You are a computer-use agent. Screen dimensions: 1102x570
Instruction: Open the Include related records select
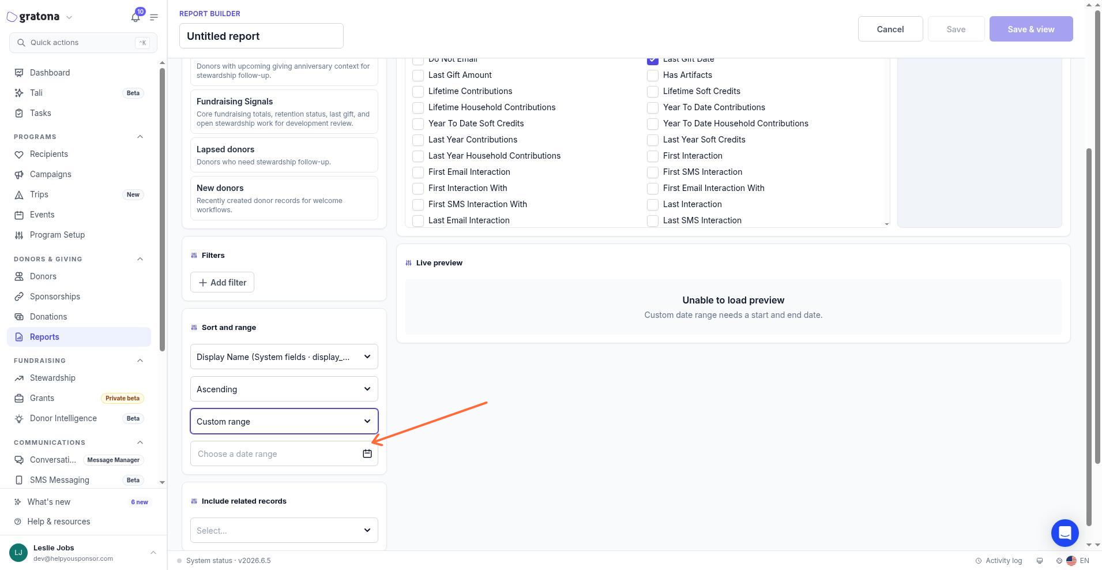coord(284,530)
